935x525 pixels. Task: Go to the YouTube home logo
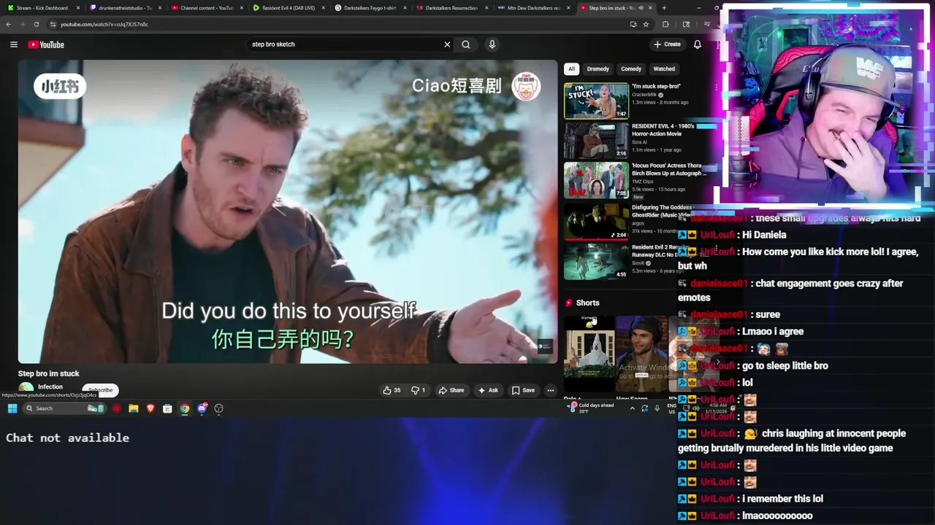coord(46,44)
